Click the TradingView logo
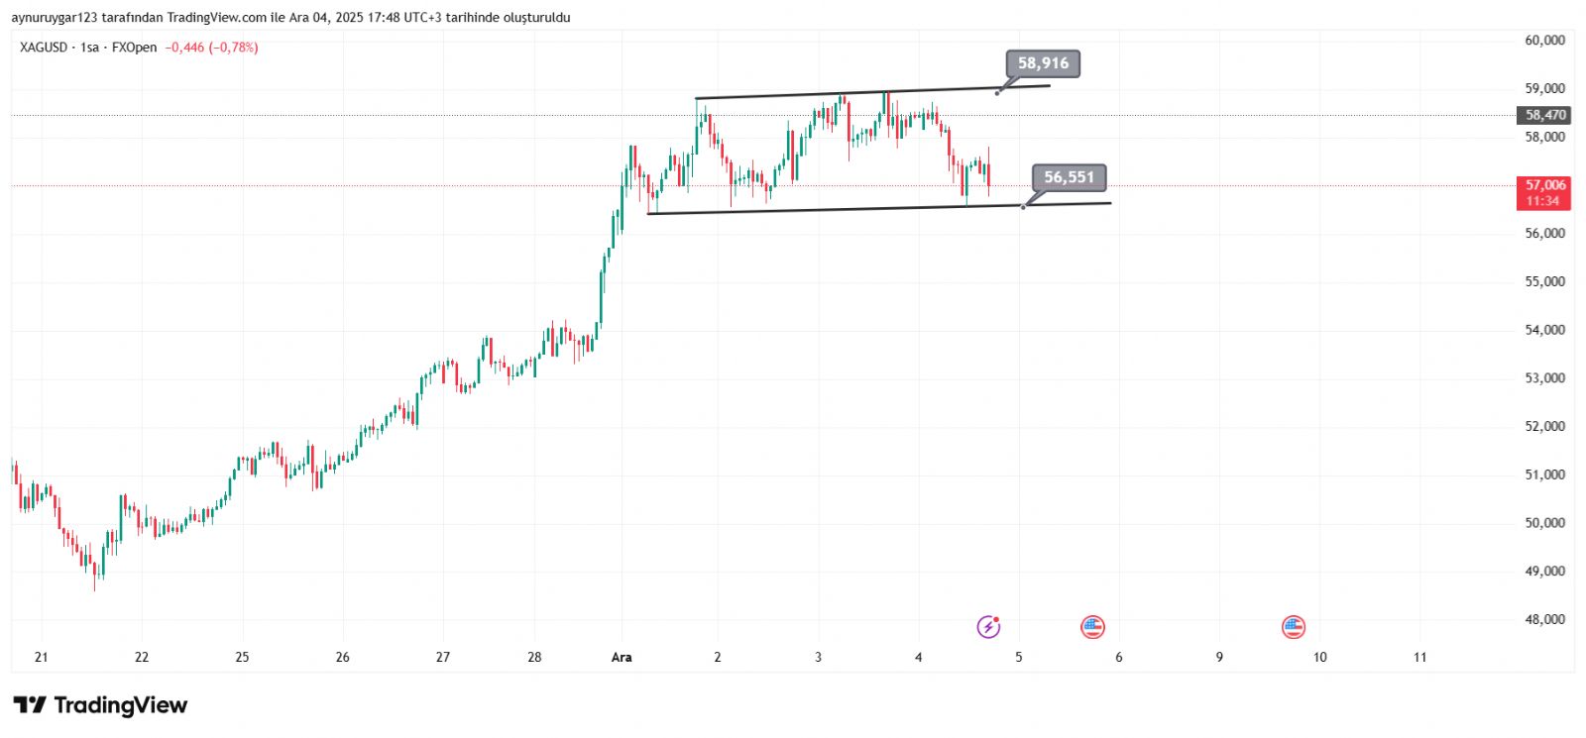 coord(100,705)
